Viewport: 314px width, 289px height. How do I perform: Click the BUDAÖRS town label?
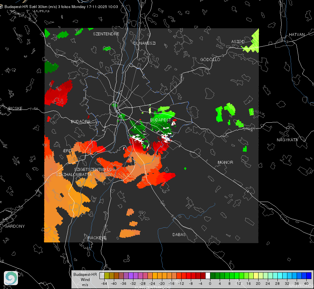point(81,122)
